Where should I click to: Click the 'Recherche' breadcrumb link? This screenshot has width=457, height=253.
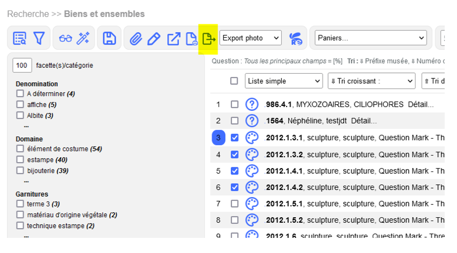pos(28,14)
